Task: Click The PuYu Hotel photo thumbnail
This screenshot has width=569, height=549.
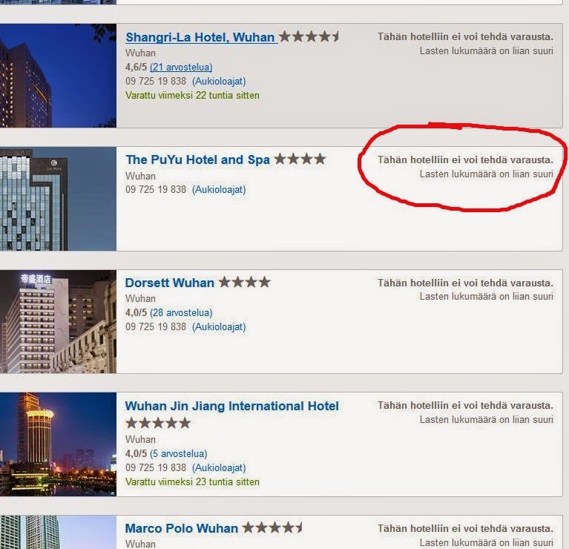Action: tap(58, 199)
